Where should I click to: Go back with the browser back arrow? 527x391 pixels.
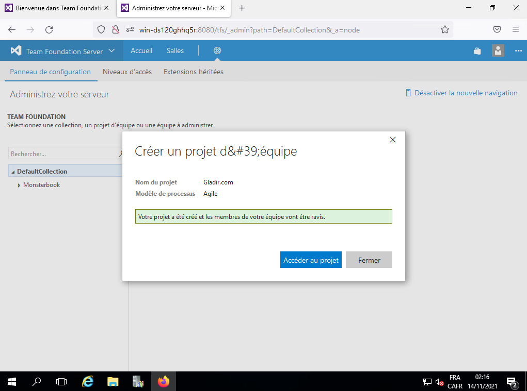(12, 30)
